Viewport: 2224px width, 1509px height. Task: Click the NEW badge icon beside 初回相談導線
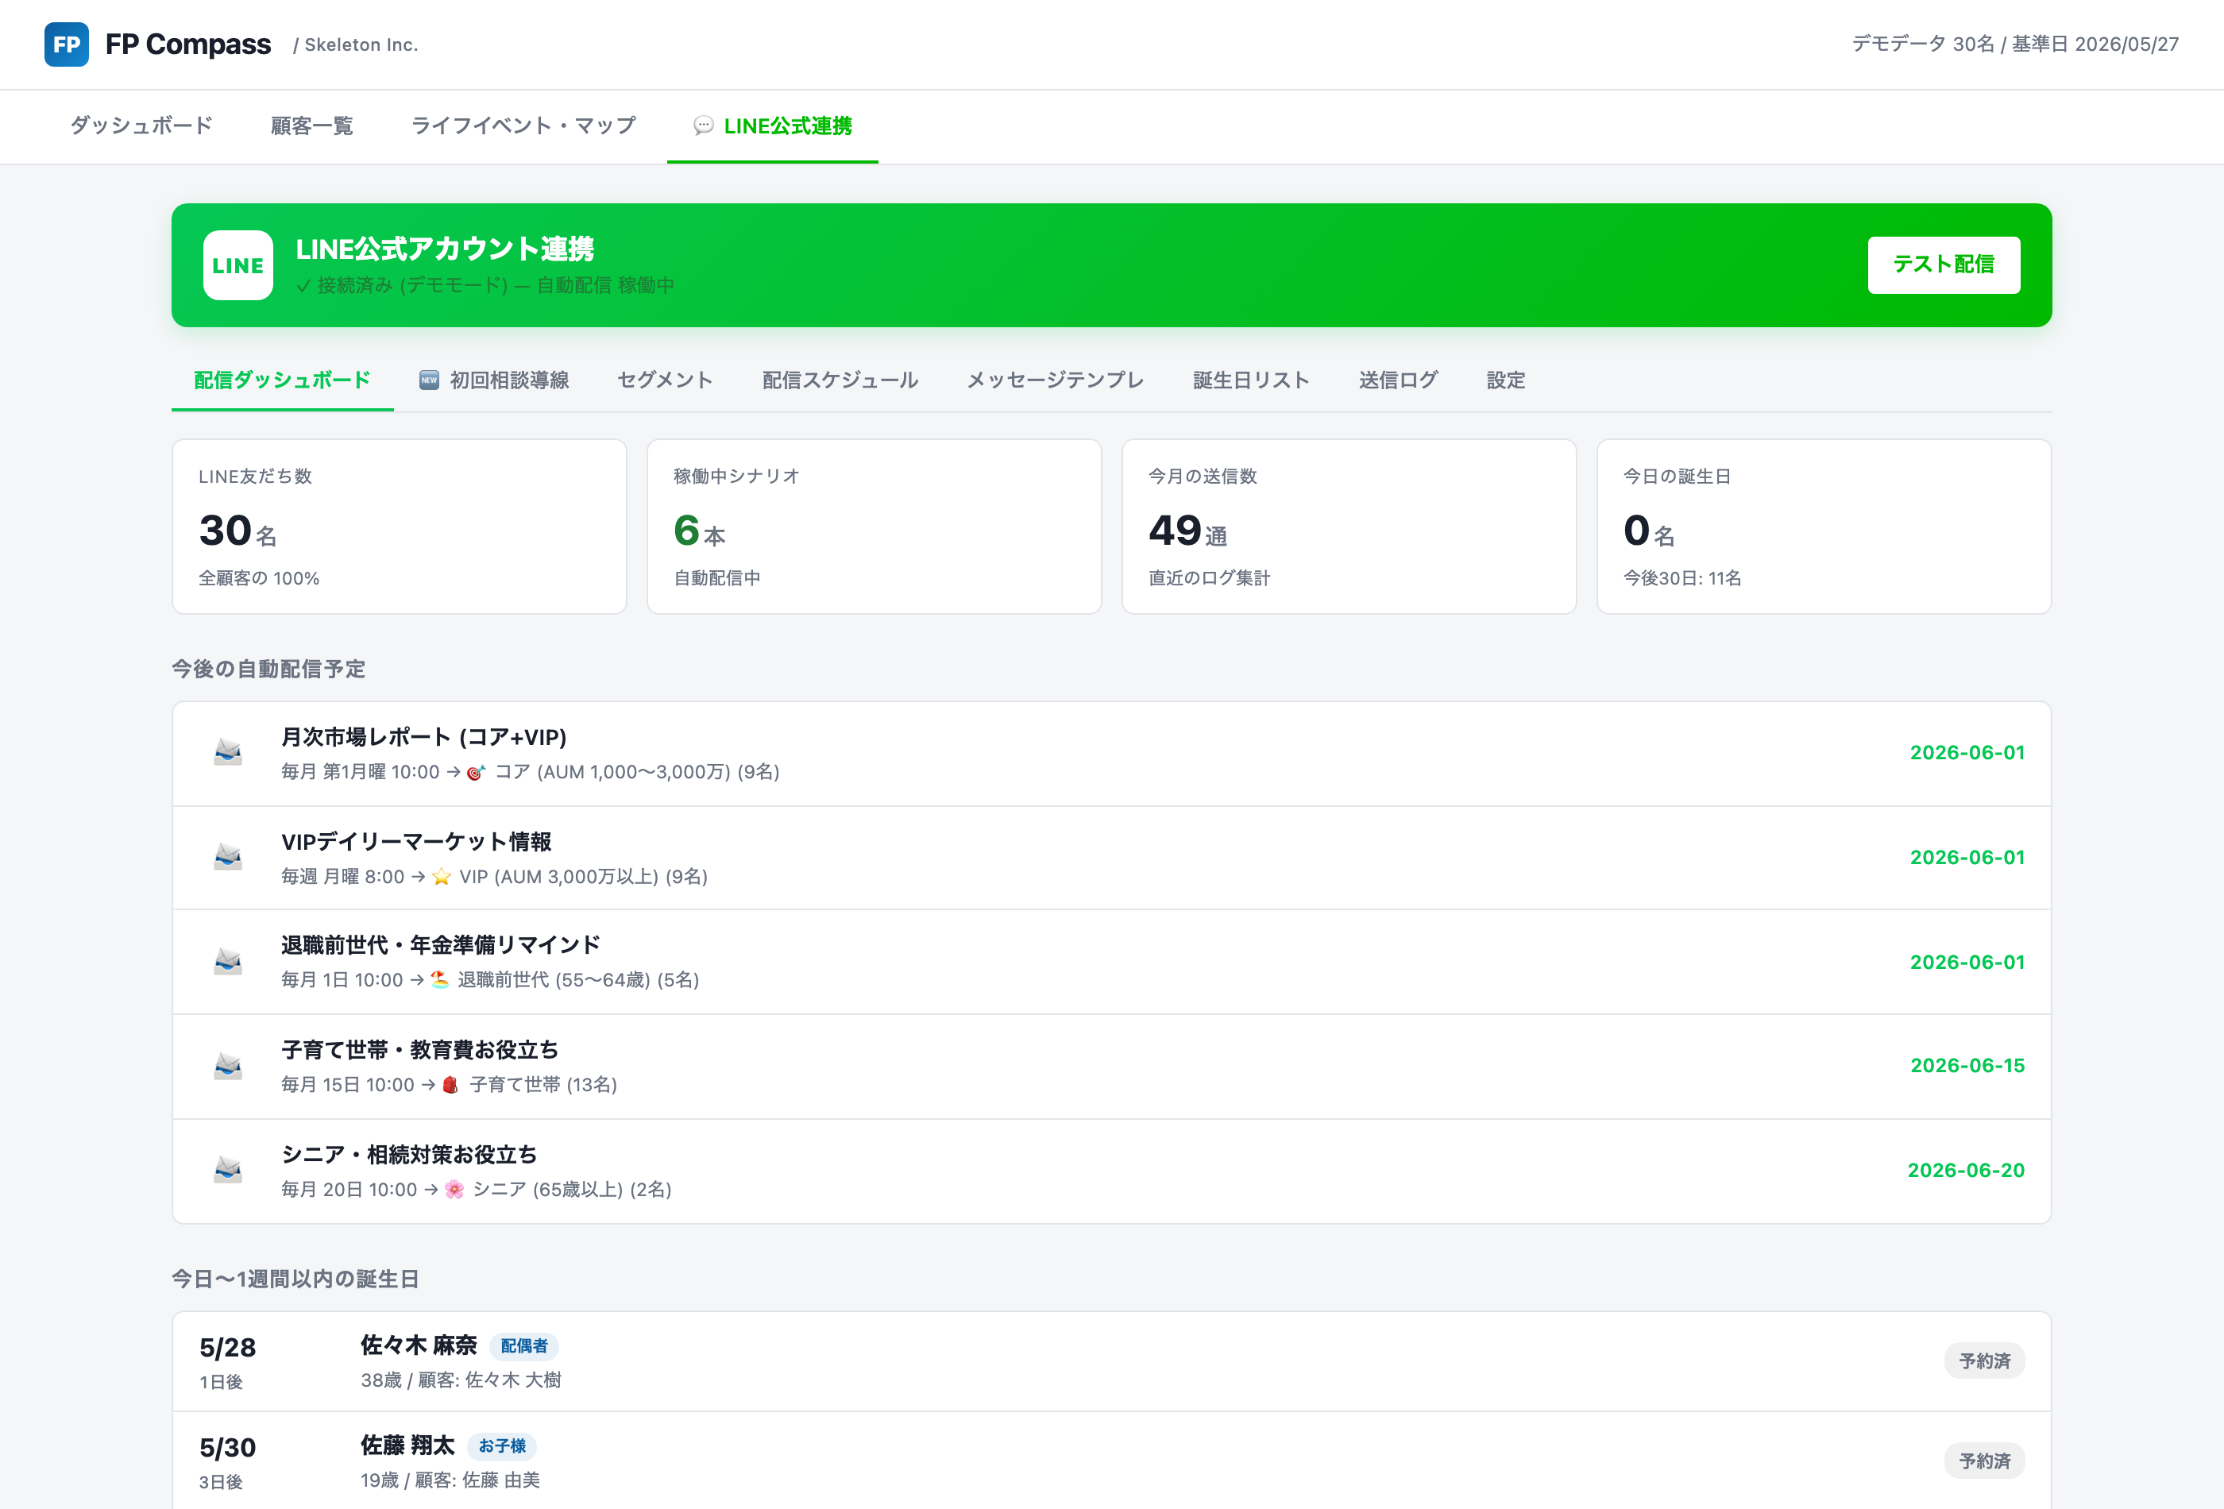pyautogui.click(x=429, y=380)
